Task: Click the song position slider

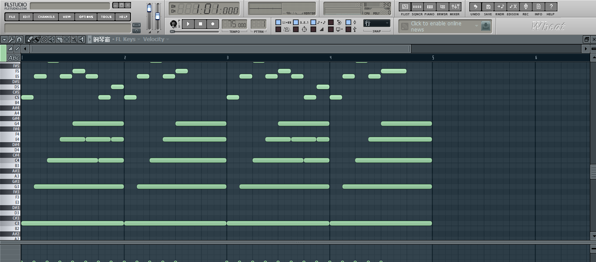Action: coord(195,31)
